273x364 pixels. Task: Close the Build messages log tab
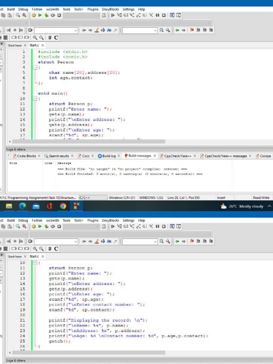(155, 156)
